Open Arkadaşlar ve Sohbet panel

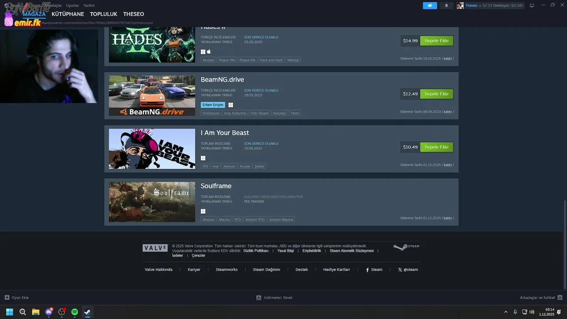pyautogui.click(x=541, y=298)
